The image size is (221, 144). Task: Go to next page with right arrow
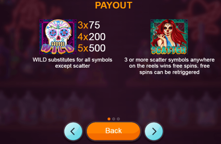(x=154, y=131)
